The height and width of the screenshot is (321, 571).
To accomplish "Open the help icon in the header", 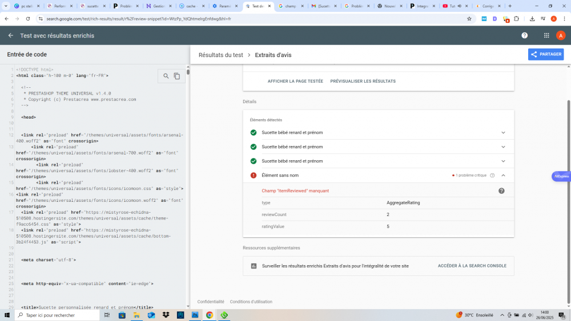I will (524, 35).
